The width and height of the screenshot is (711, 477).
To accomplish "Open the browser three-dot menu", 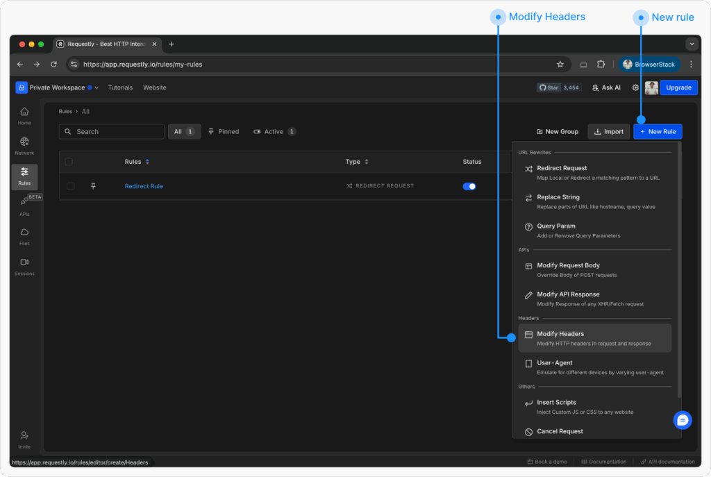I will pyautogui.click(x=691, y=65).
